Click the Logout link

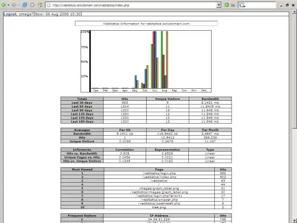coord(10,14)
